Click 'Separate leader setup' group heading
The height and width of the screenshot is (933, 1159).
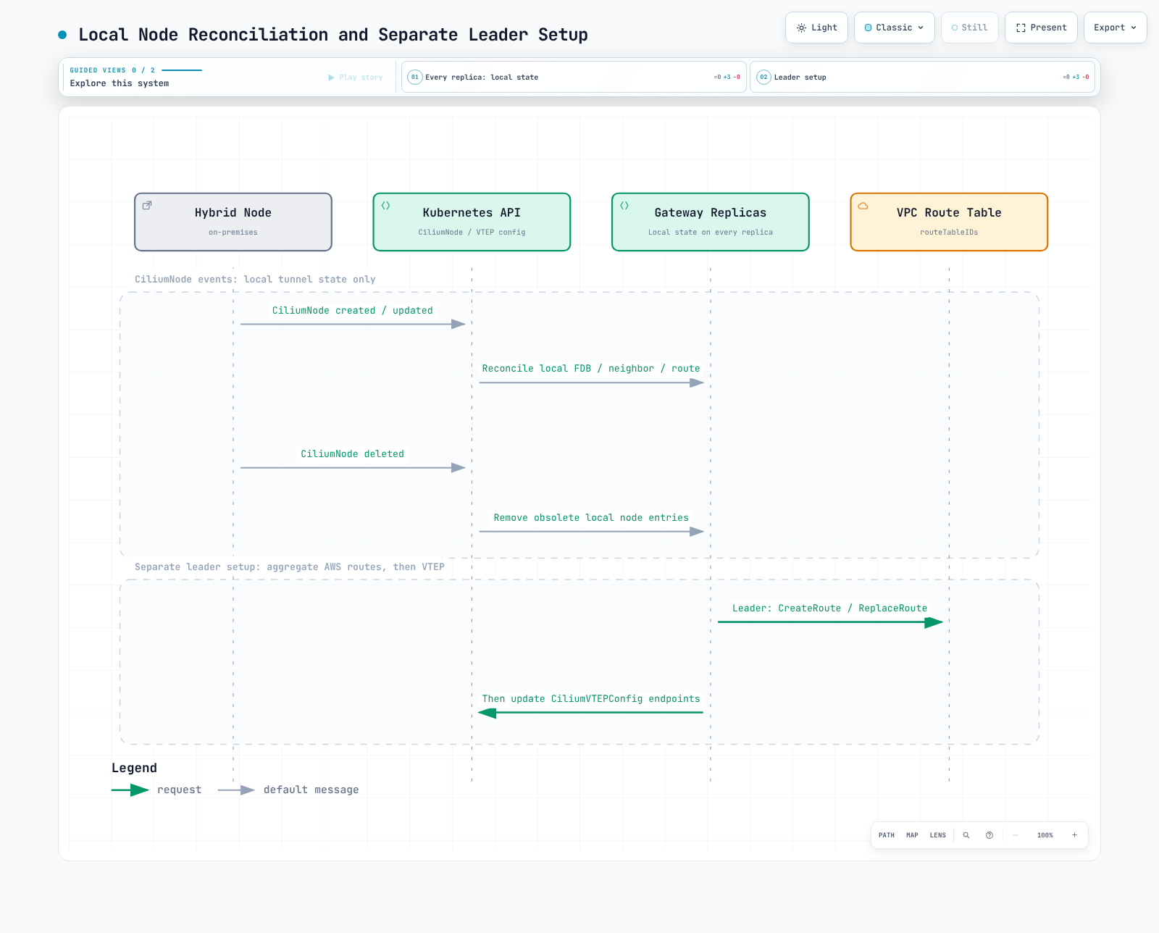pyautogui.click(x=290, y=566)
